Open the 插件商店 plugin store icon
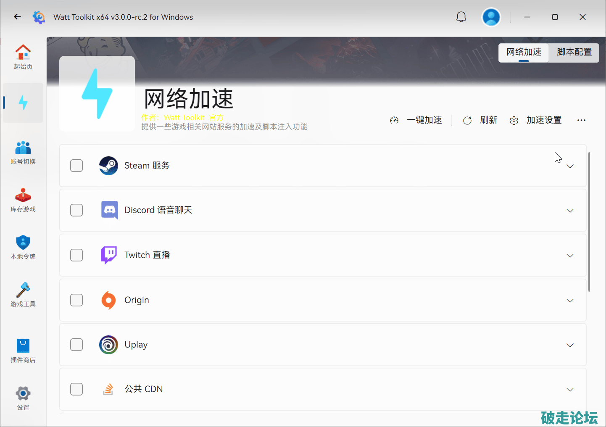The height and width of the screenshot is (427, 606). tap(23, 346)
